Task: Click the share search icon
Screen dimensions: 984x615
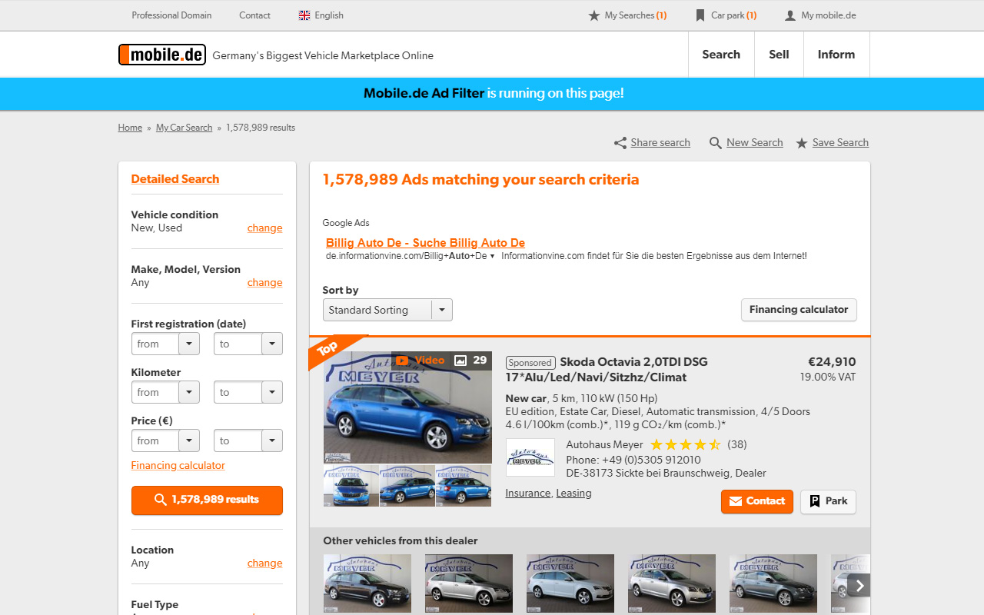Action: [620, 142]
